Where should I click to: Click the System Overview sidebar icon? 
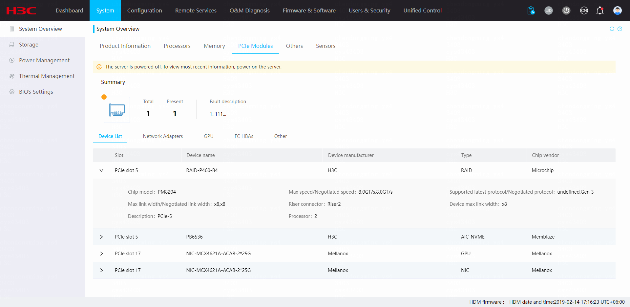point(12,29)
